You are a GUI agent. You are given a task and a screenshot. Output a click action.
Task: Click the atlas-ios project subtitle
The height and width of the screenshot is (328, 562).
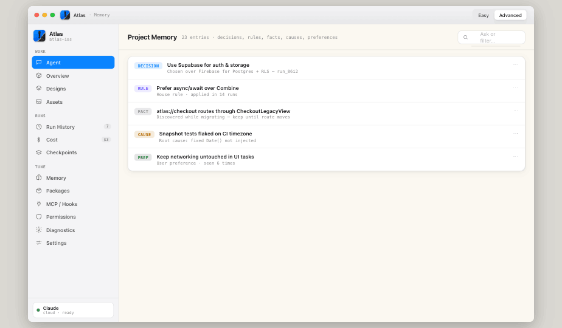pos(60,39)
